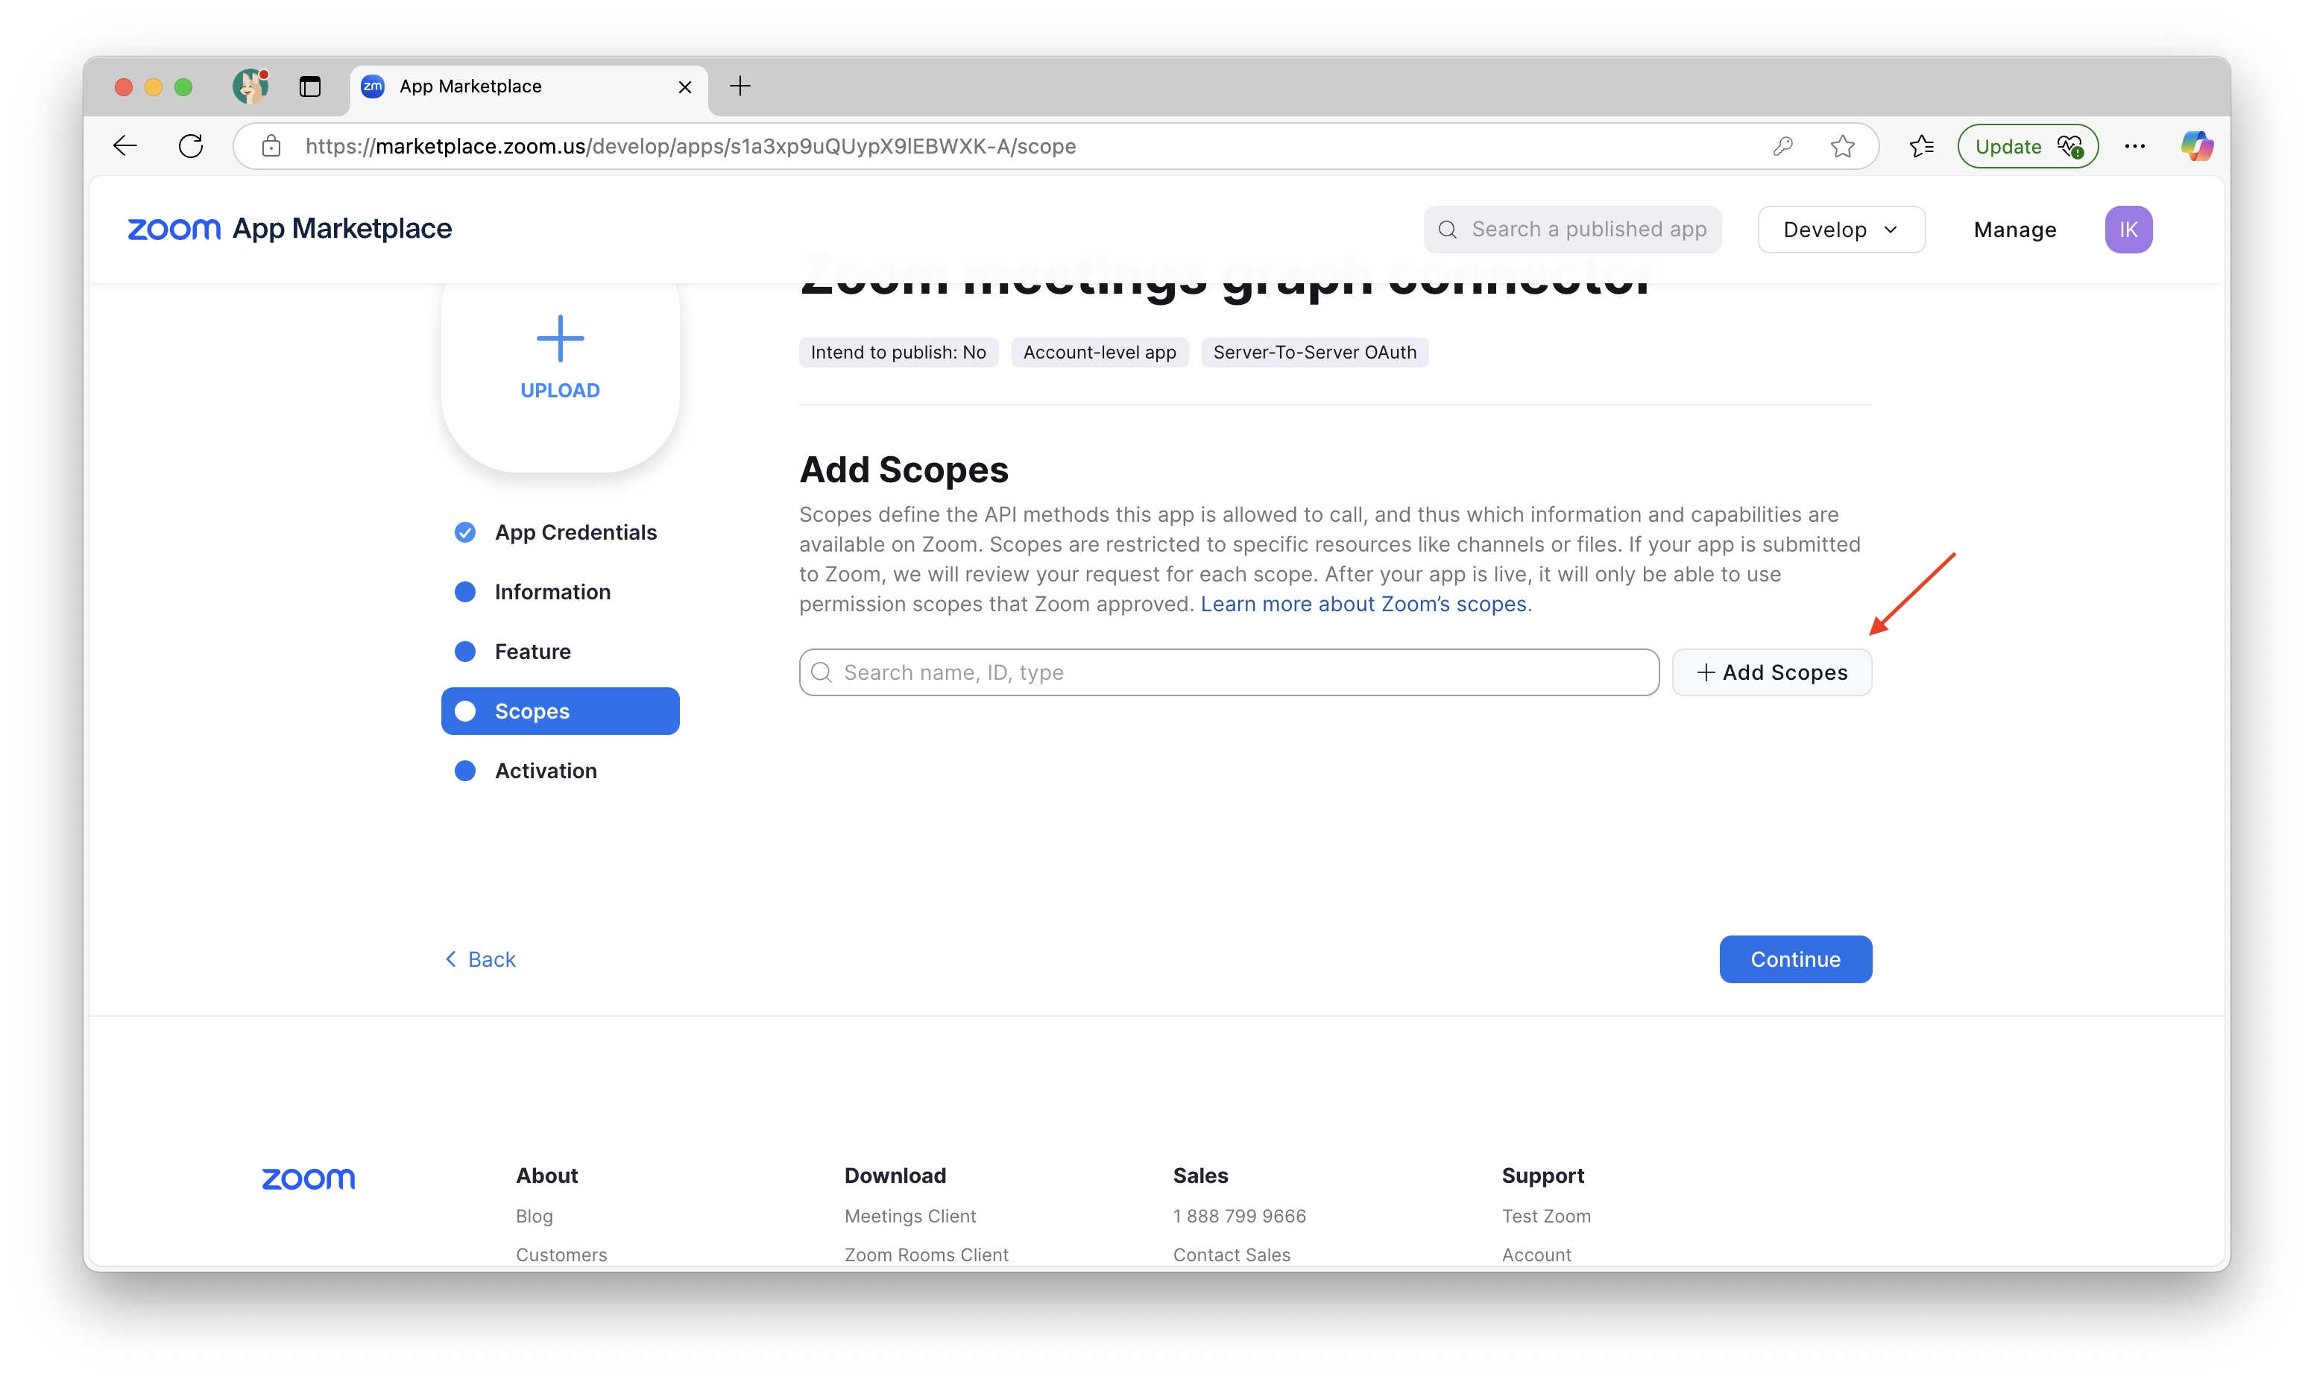Open the Meetings Client download link
The width and height of the screenshot is (2314, 1382).
coord(909,1215)
